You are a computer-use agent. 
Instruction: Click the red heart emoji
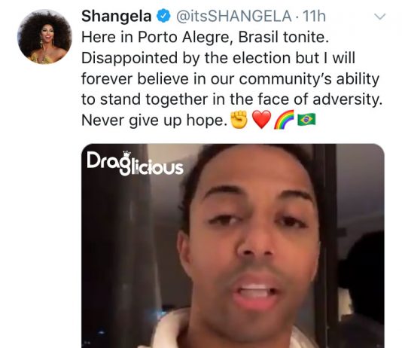point(261,120)
